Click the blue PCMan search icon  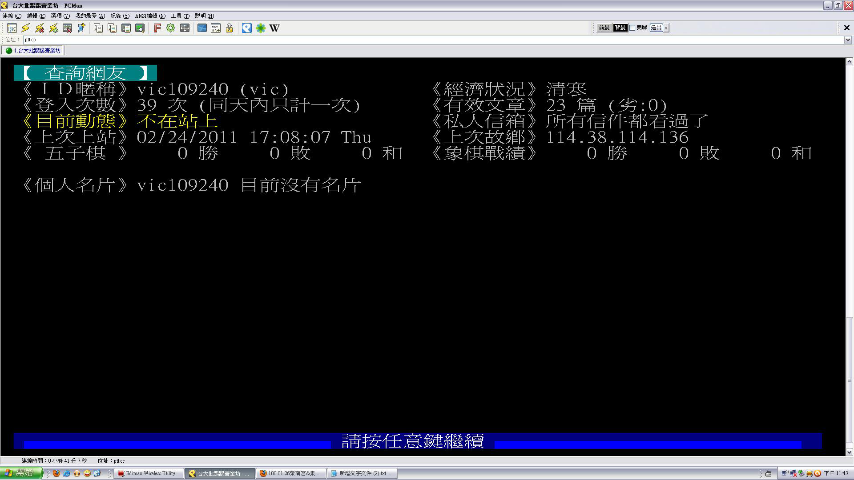click(x=247, y=28)
